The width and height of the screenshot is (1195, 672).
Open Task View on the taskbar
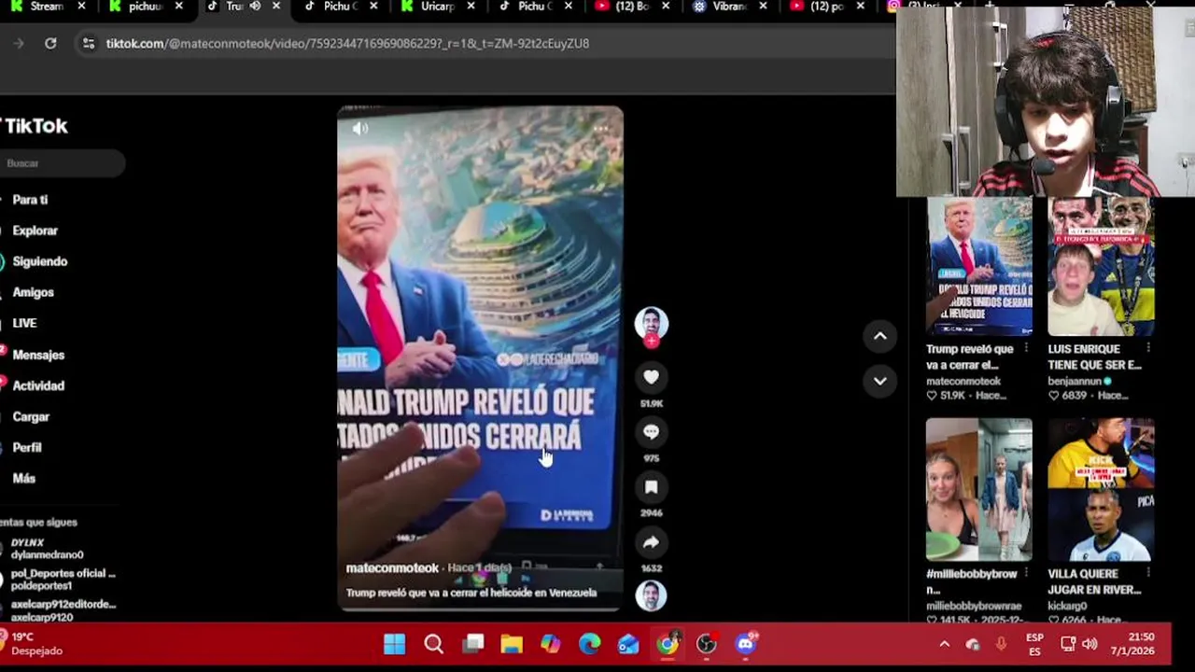[x=473, y=644]
